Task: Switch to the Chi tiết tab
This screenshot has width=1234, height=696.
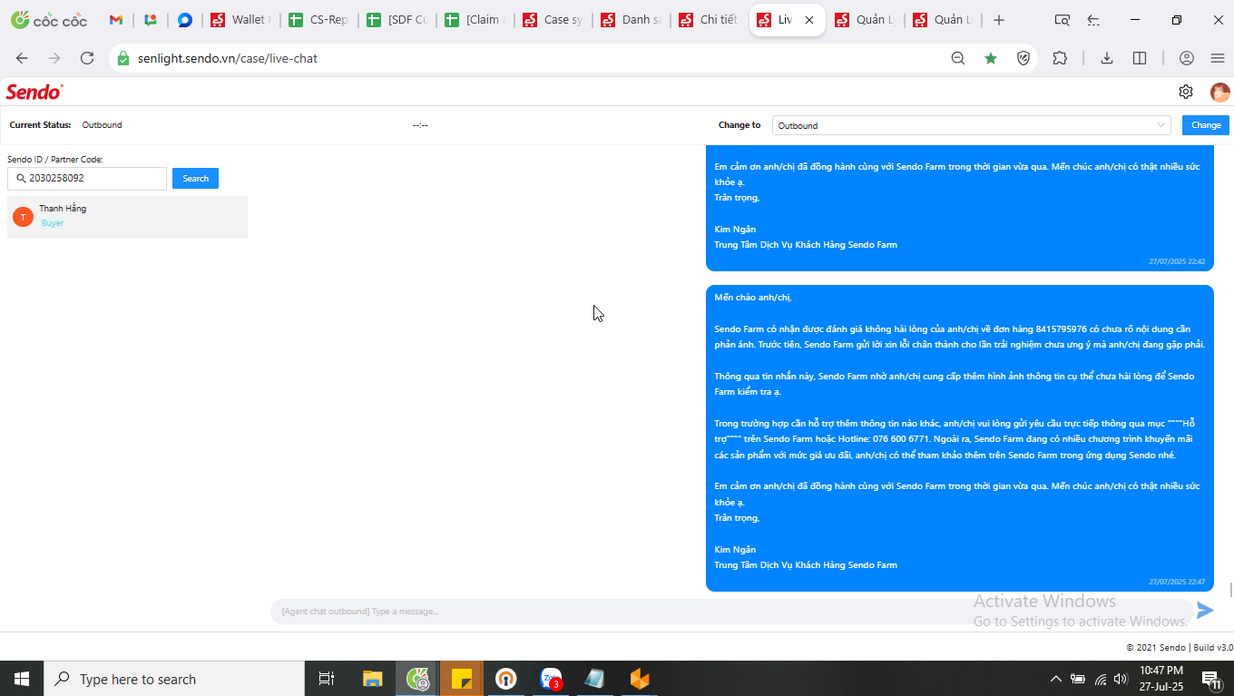Action: 709,20
